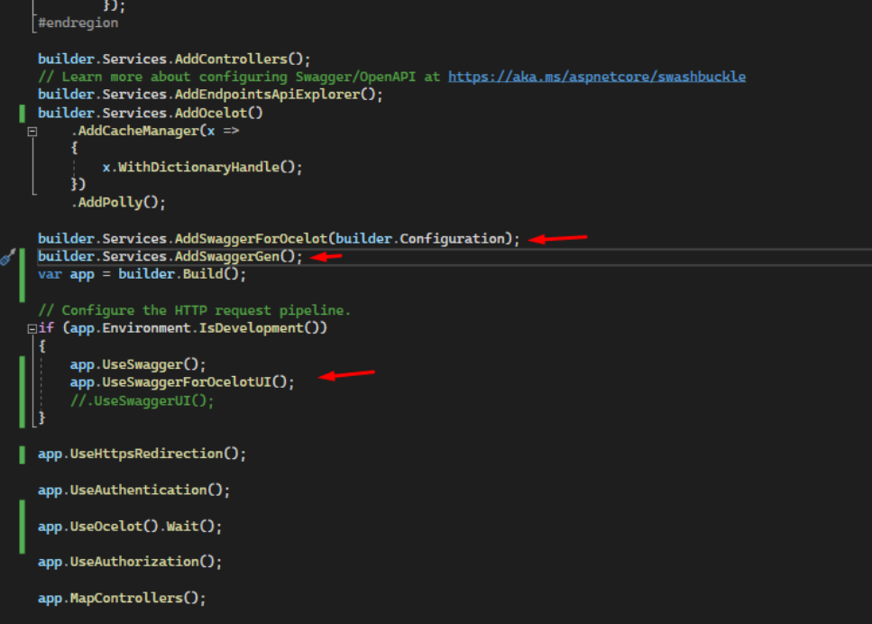Click var app = builder.Build(); line
The height and width of the screenshot is (624, 872).
pos(142,274)
